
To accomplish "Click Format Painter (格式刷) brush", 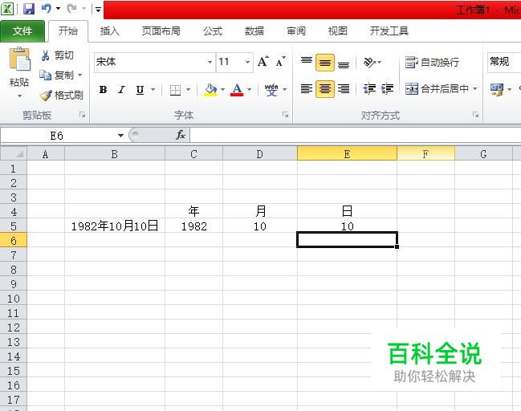I will 62,96.
